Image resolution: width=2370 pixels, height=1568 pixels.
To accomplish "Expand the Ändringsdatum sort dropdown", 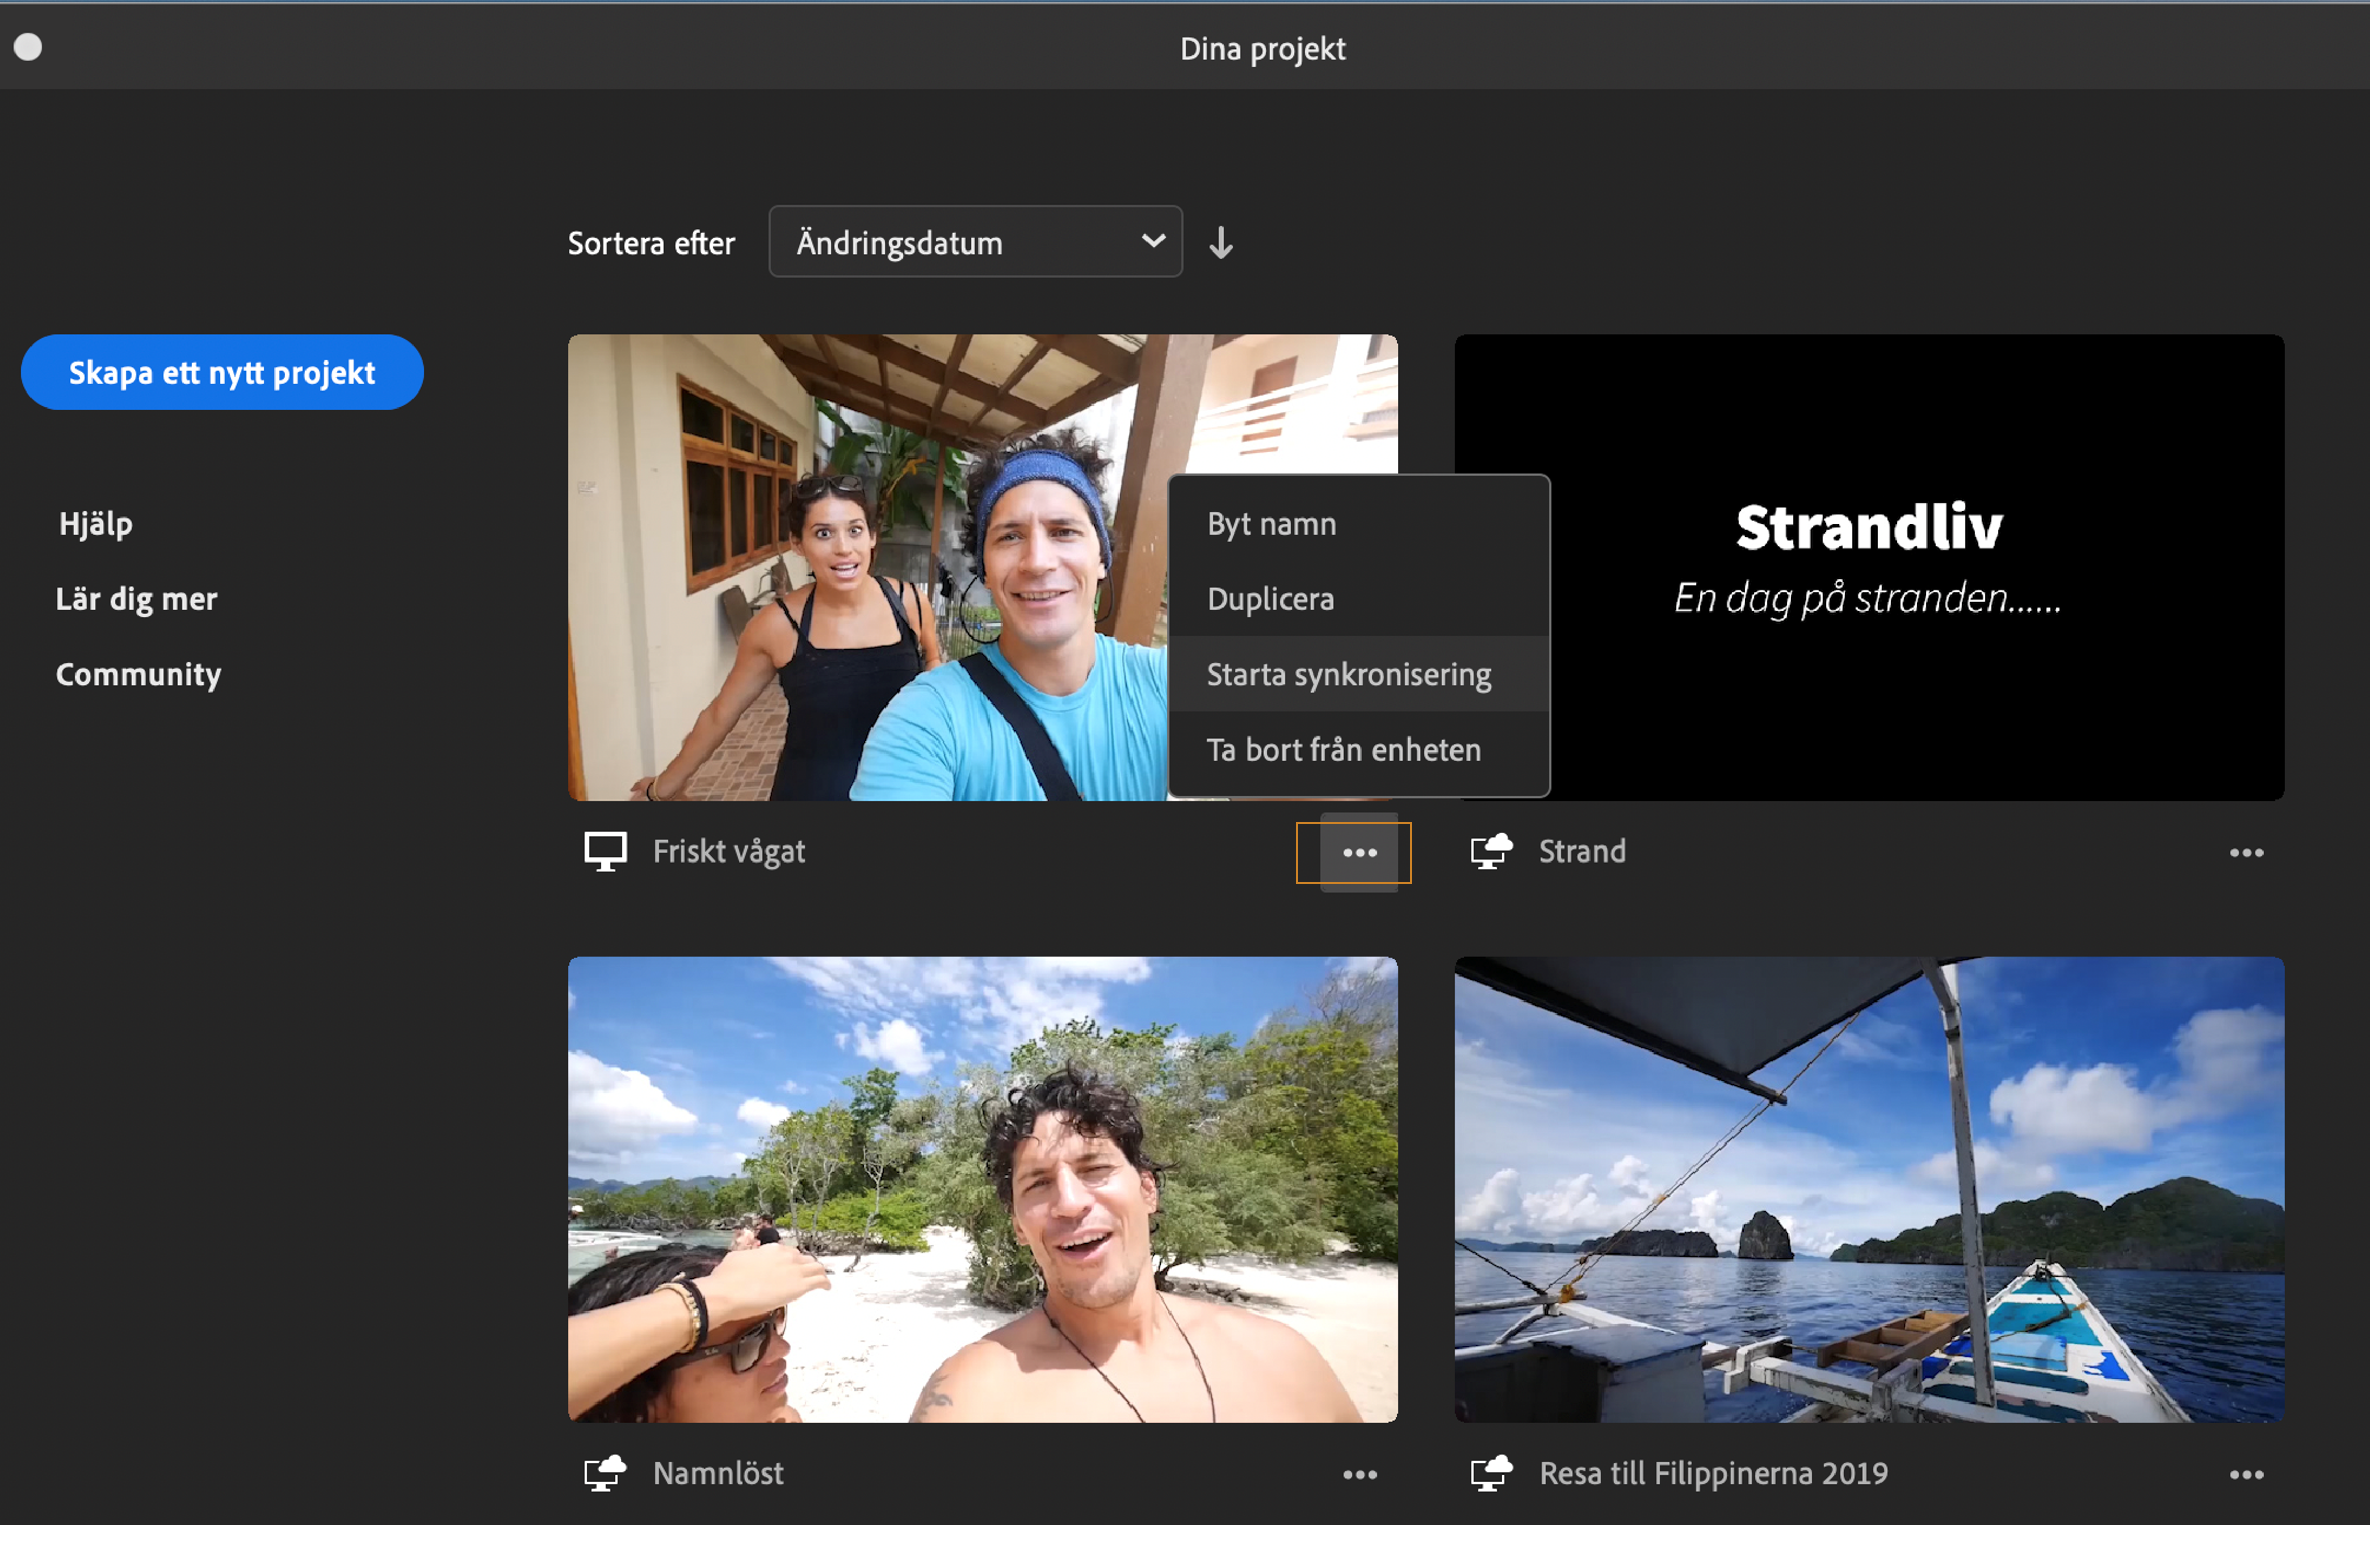I will pyautogui.click(x=974, y=242).
